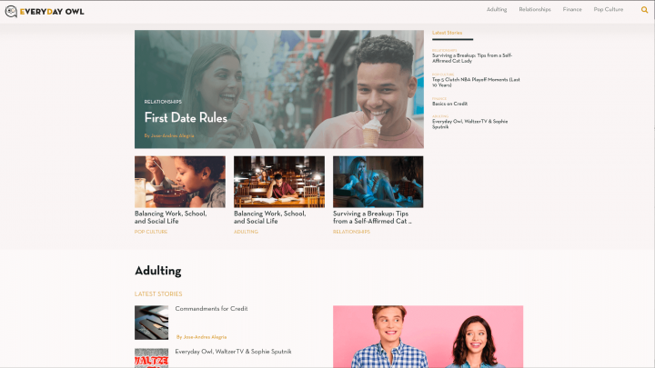
Task: Open Everyday Owl, WaltzerTV & Sophie Sputnik in Adulting list
Action: pyautogui.click(x=233, y=352)
